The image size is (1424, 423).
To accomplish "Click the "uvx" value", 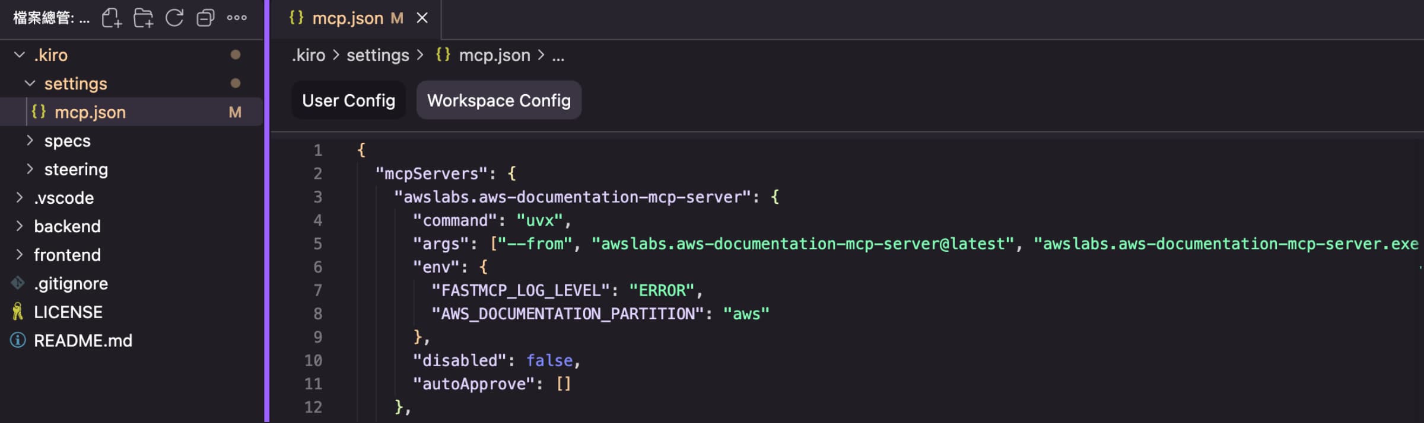I will coord(539,220).
